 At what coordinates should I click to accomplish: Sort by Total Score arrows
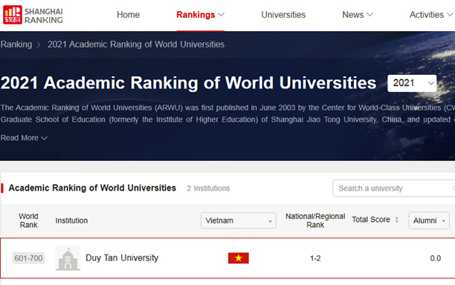(397, 220)
